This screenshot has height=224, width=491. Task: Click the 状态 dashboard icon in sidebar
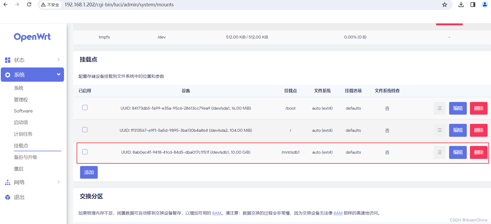[8, 60]
